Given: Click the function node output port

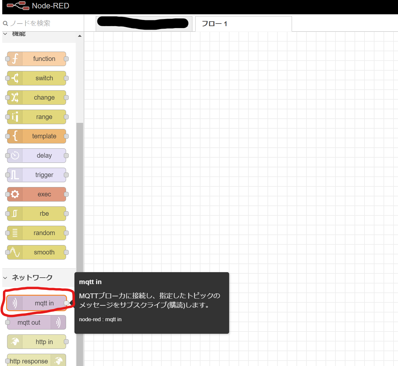Looking at the screenshot, I should pos(66,59).
